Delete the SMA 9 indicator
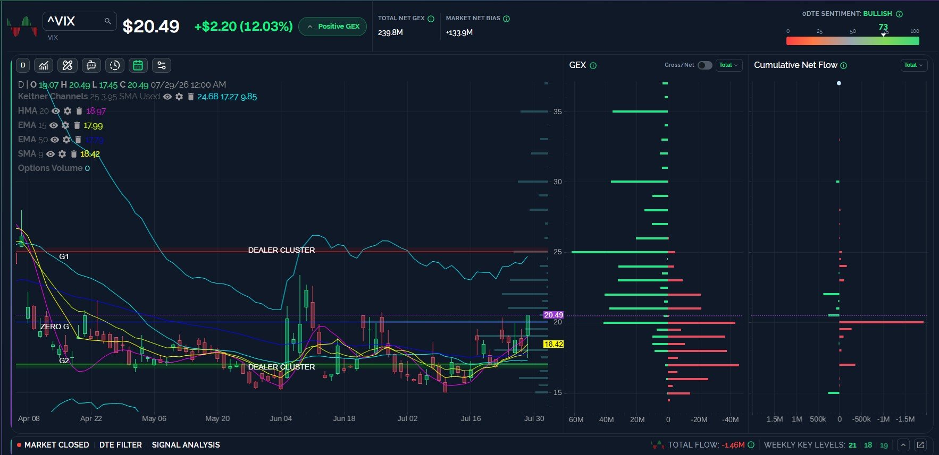The height and width of the screenshot is (455, 939). (x=74, y=154)
